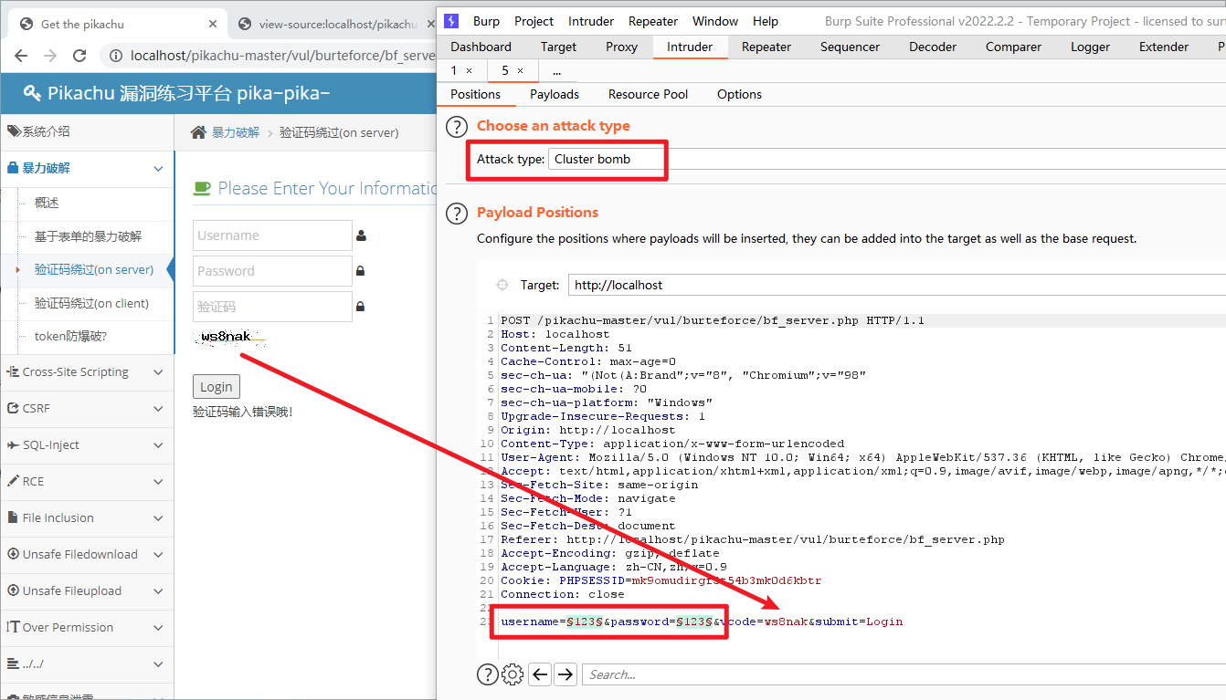Image resolution: width=1226 pixels, height=700 pixels.
Task: Open 验证码绕过(on client) sidebar link
Action: [x=91, y=303]
